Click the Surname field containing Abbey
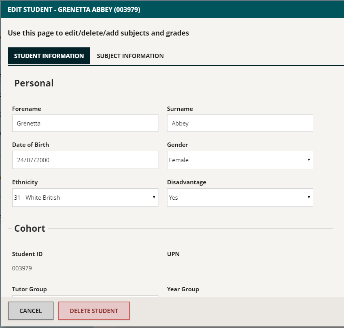The height and width of the screenshot is (328, 344). (x=240, y=123)
